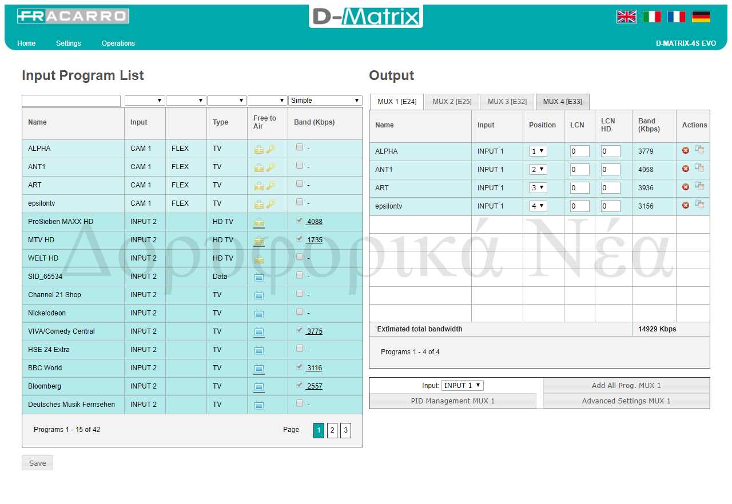Copy the epsilontv output program
Image resolution: width=732 pixels, height=504 pixels.
[x=699, y=205]
